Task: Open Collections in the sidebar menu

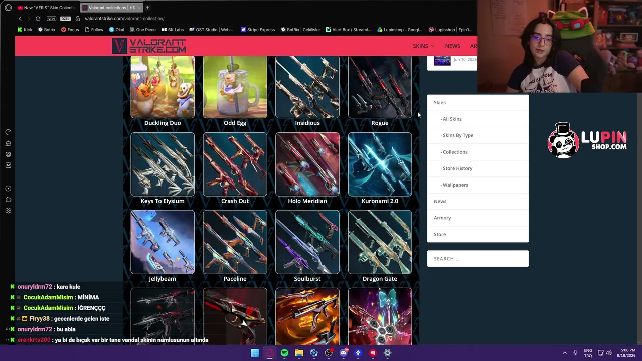Action: [454, 152]
